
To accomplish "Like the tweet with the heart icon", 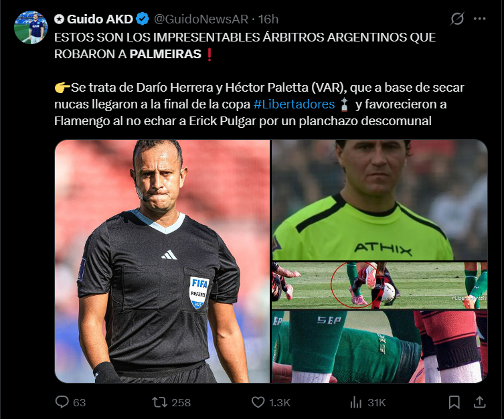I will pos(258,402).
